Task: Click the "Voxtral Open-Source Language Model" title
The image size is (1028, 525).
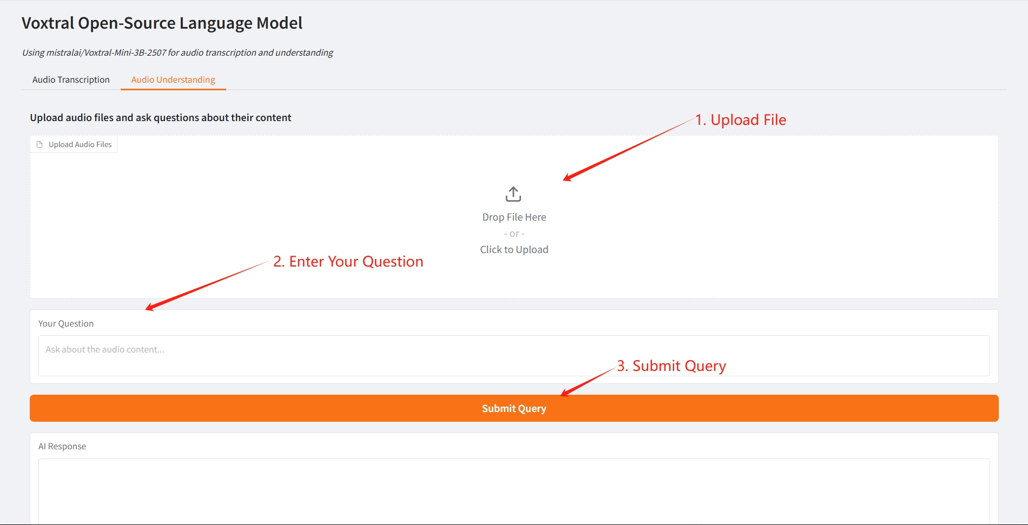Action: pyautogui.click(x=162, y=23)
